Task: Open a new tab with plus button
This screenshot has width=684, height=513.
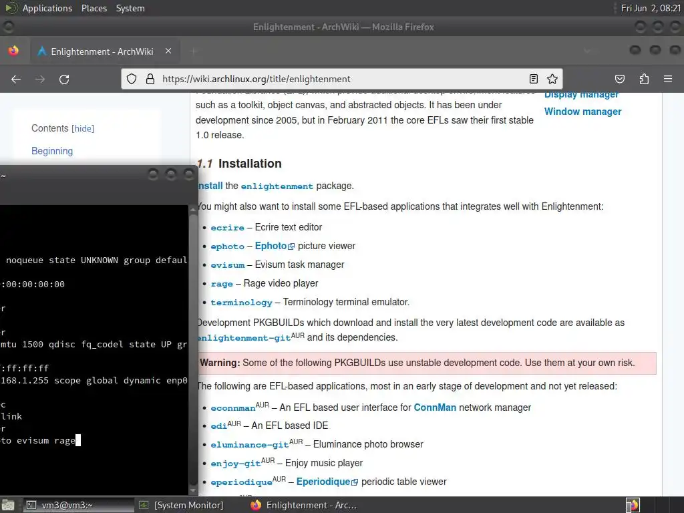Action: coord(194,51)
